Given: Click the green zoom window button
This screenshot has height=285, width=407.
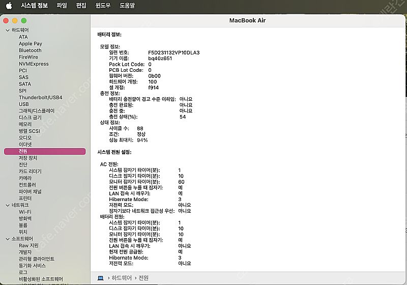Looking at the screenshot, I should pyautogui.click(x=23, y=21).
